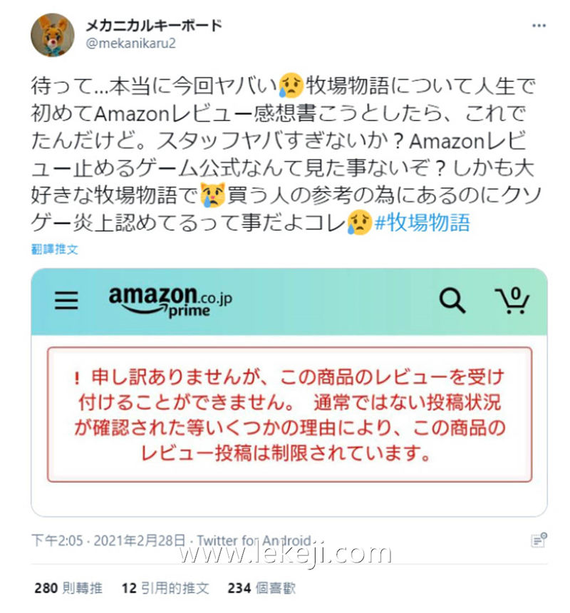Viewport: 570px width, 613px height.
Task: Open the Amazon shopping cart icon
Action: pos(512,300)
